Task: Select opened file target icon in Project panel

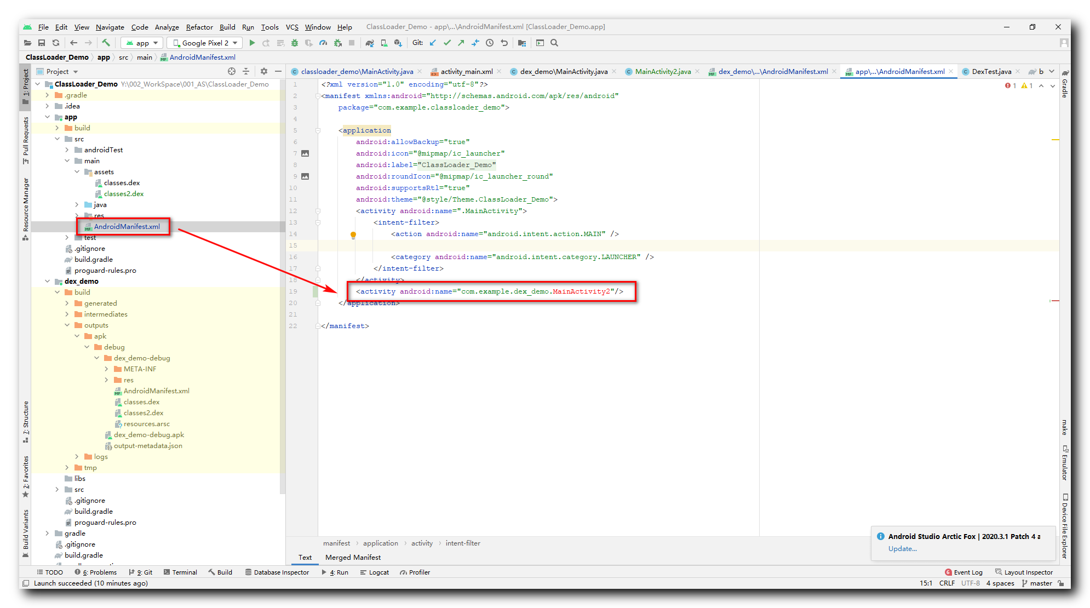Action: coord(232,71)
